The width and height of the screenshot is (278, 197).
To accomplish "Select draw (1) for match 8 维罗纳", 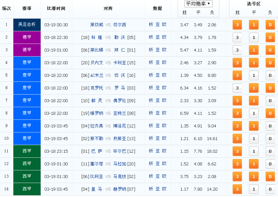I will 254,113.
